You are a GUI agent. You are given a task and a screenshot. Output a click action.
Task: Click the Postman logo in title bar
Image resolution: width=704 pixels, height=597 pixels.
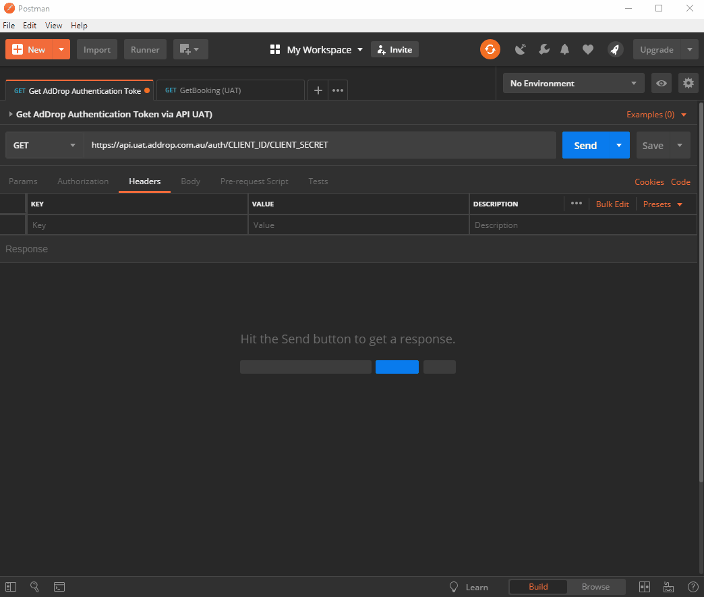[9, 8]
